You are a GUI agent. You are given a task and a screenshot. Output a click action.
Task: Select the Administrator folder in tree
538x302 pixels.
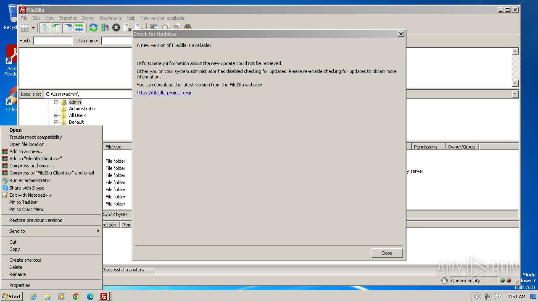(x=82, y=109)
